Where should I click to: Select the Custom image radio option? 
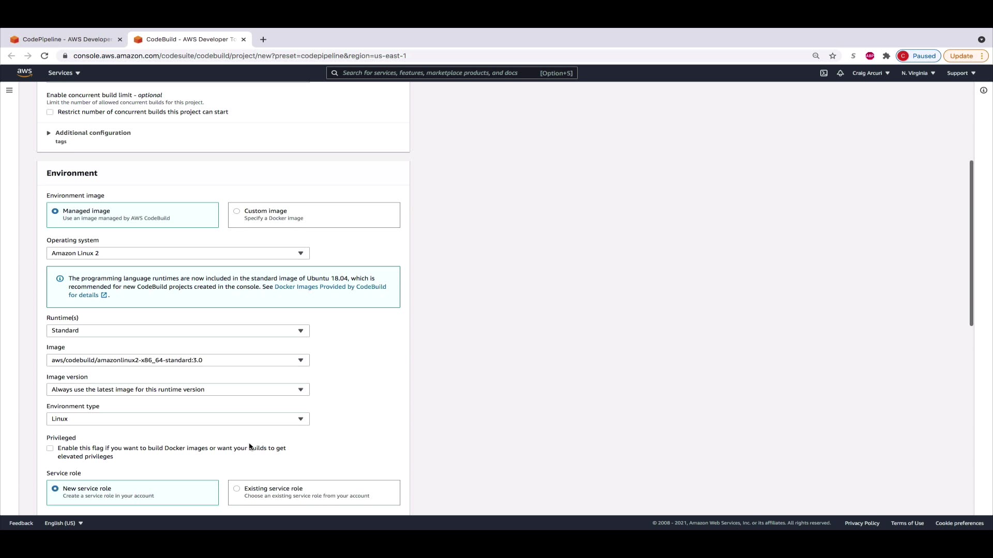coord(237,211)
